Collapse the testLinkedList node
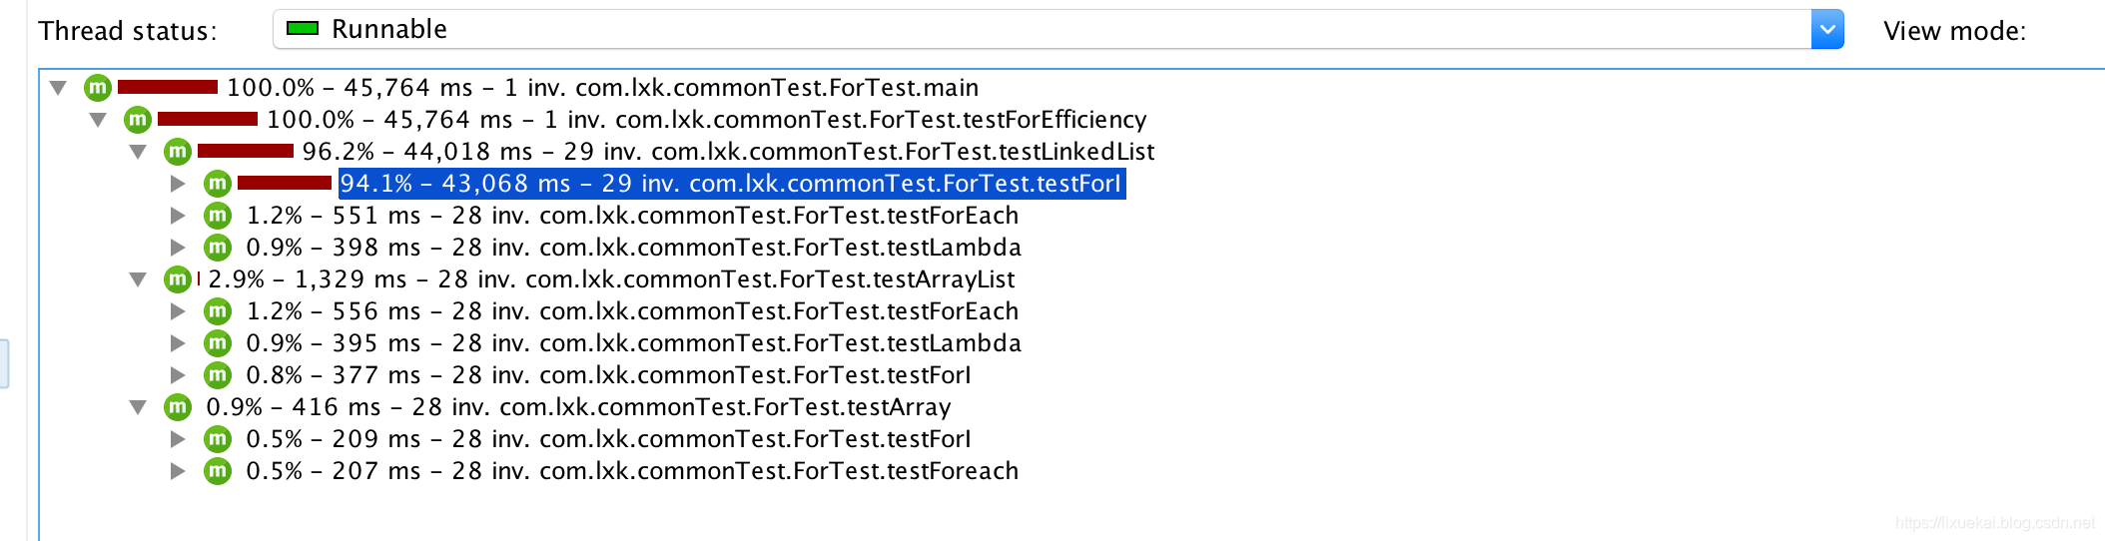2105x541 pixels. pyautogui.click(x=138, y=152)
